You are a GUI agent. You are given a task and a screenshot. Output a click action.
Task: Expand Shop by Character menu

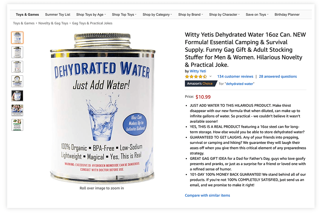(x=224, y=15)
